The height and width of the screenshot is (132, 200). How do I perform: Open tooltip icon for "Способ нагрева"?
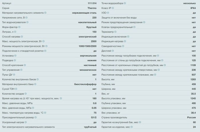(22, 37)
